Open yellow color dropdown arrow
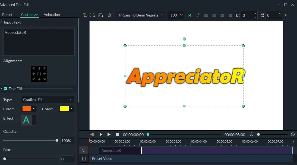This screenshot has height=165, width=297. point(71,109)
